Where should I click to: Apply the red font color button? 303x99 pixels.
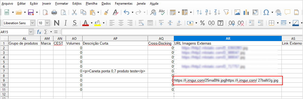[86, 23]
